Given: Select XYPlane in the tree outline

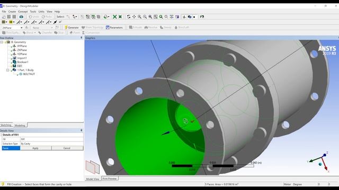Looking at the screenshot, I should pyautogui.click(x=22, y=46).
